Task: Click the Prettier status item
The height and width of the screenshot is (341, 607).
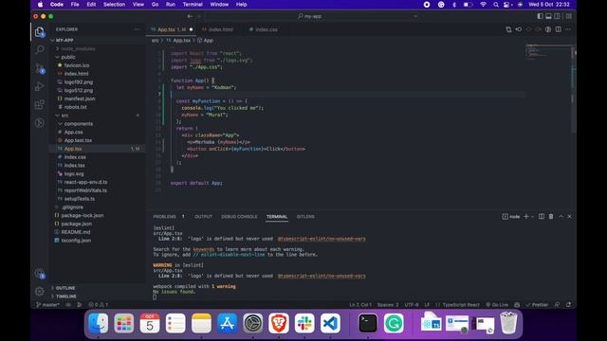Action: click(x=537, y=305)
